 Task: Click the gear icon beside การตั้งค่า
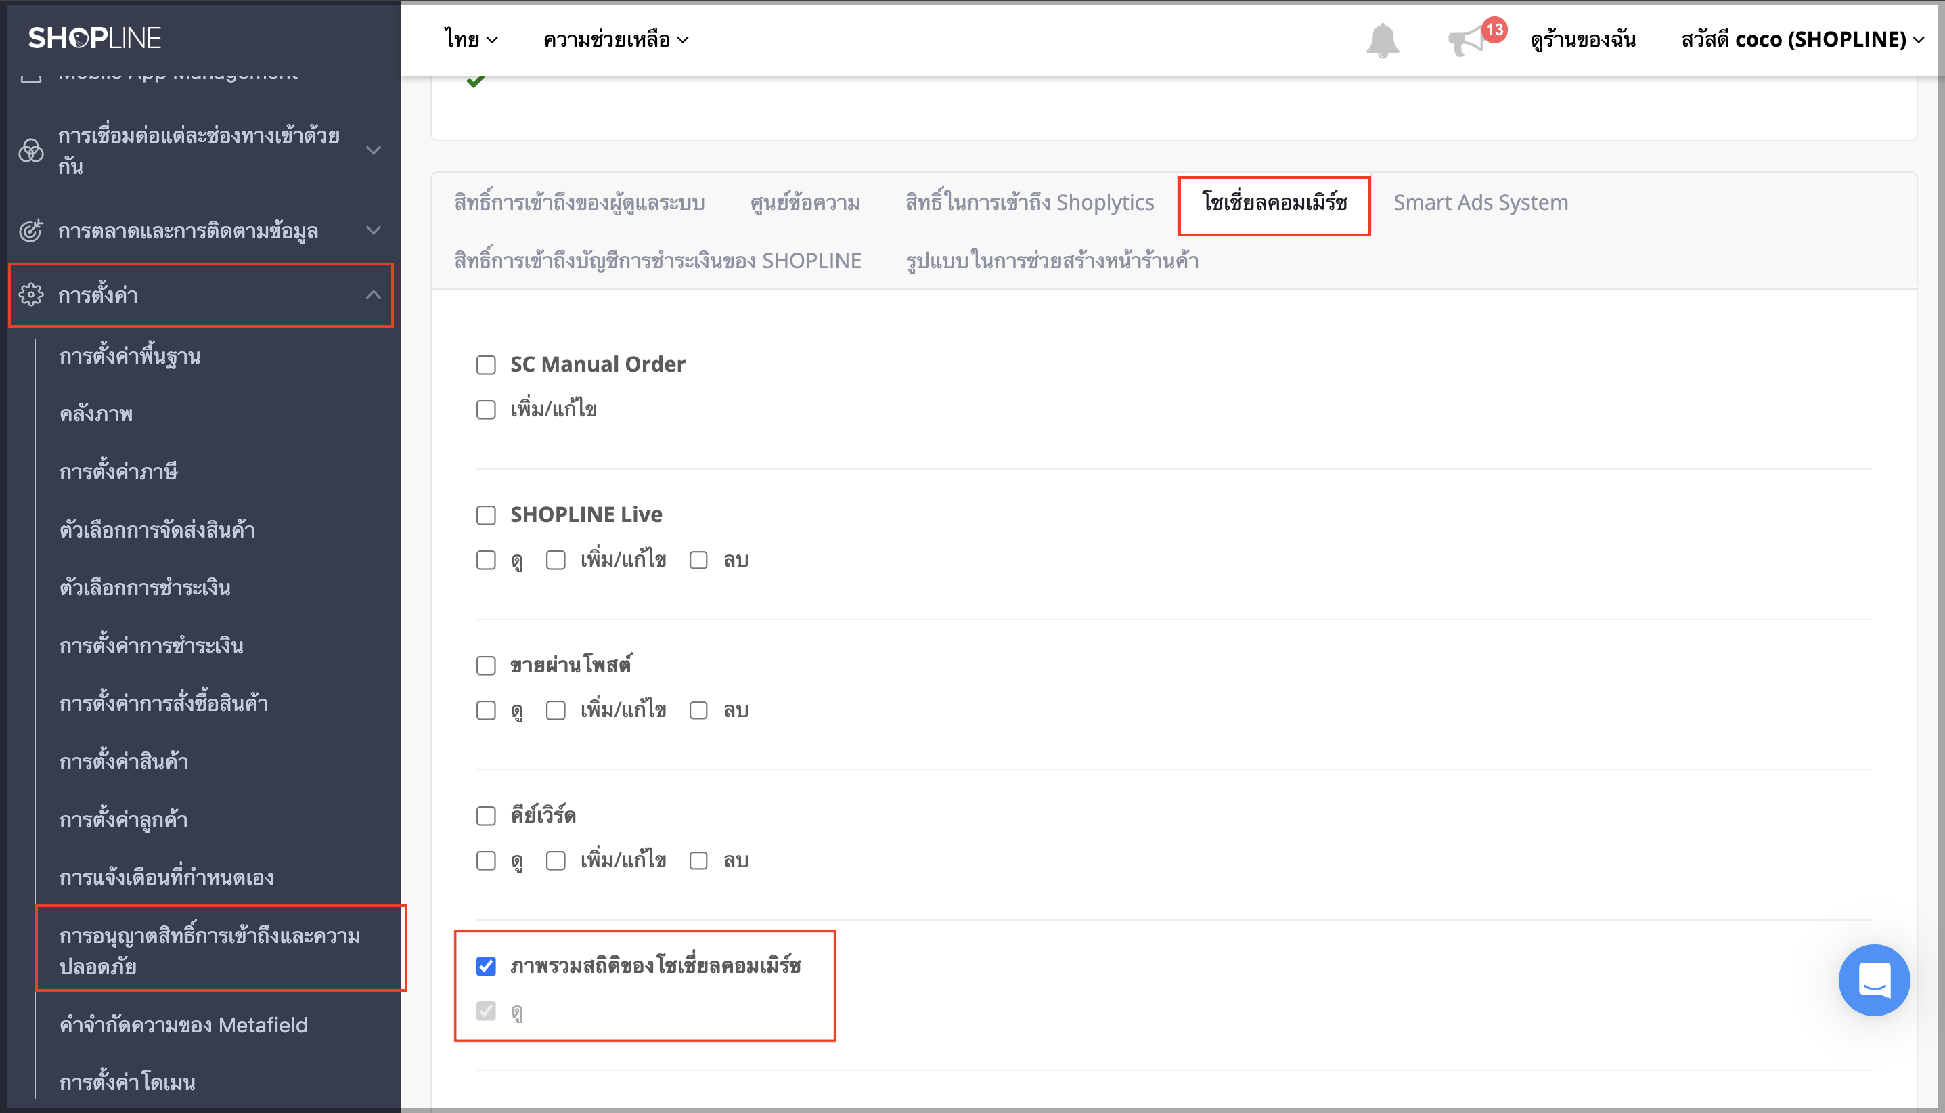tap(30, 294)
